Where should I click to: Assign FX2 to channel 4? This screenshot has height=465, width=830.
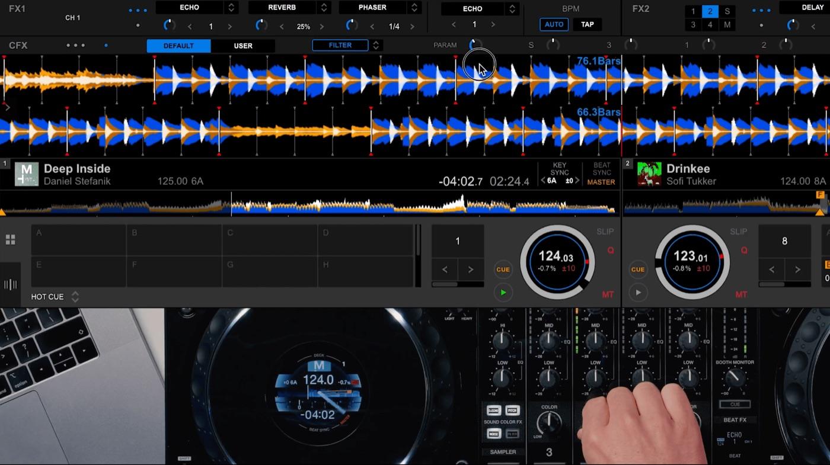click(710, 25)
